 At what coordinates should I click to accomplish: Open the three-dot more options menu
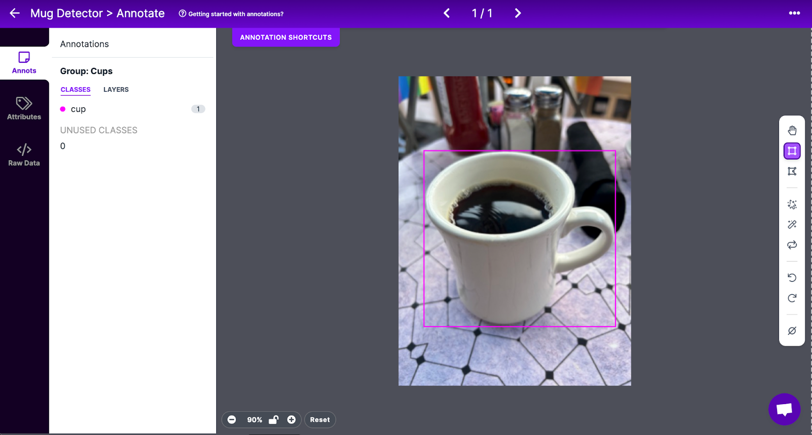794,13
